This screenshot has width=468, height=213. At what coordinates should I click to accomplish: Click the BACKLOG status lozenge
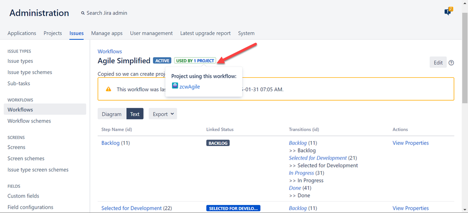[218, 143]
